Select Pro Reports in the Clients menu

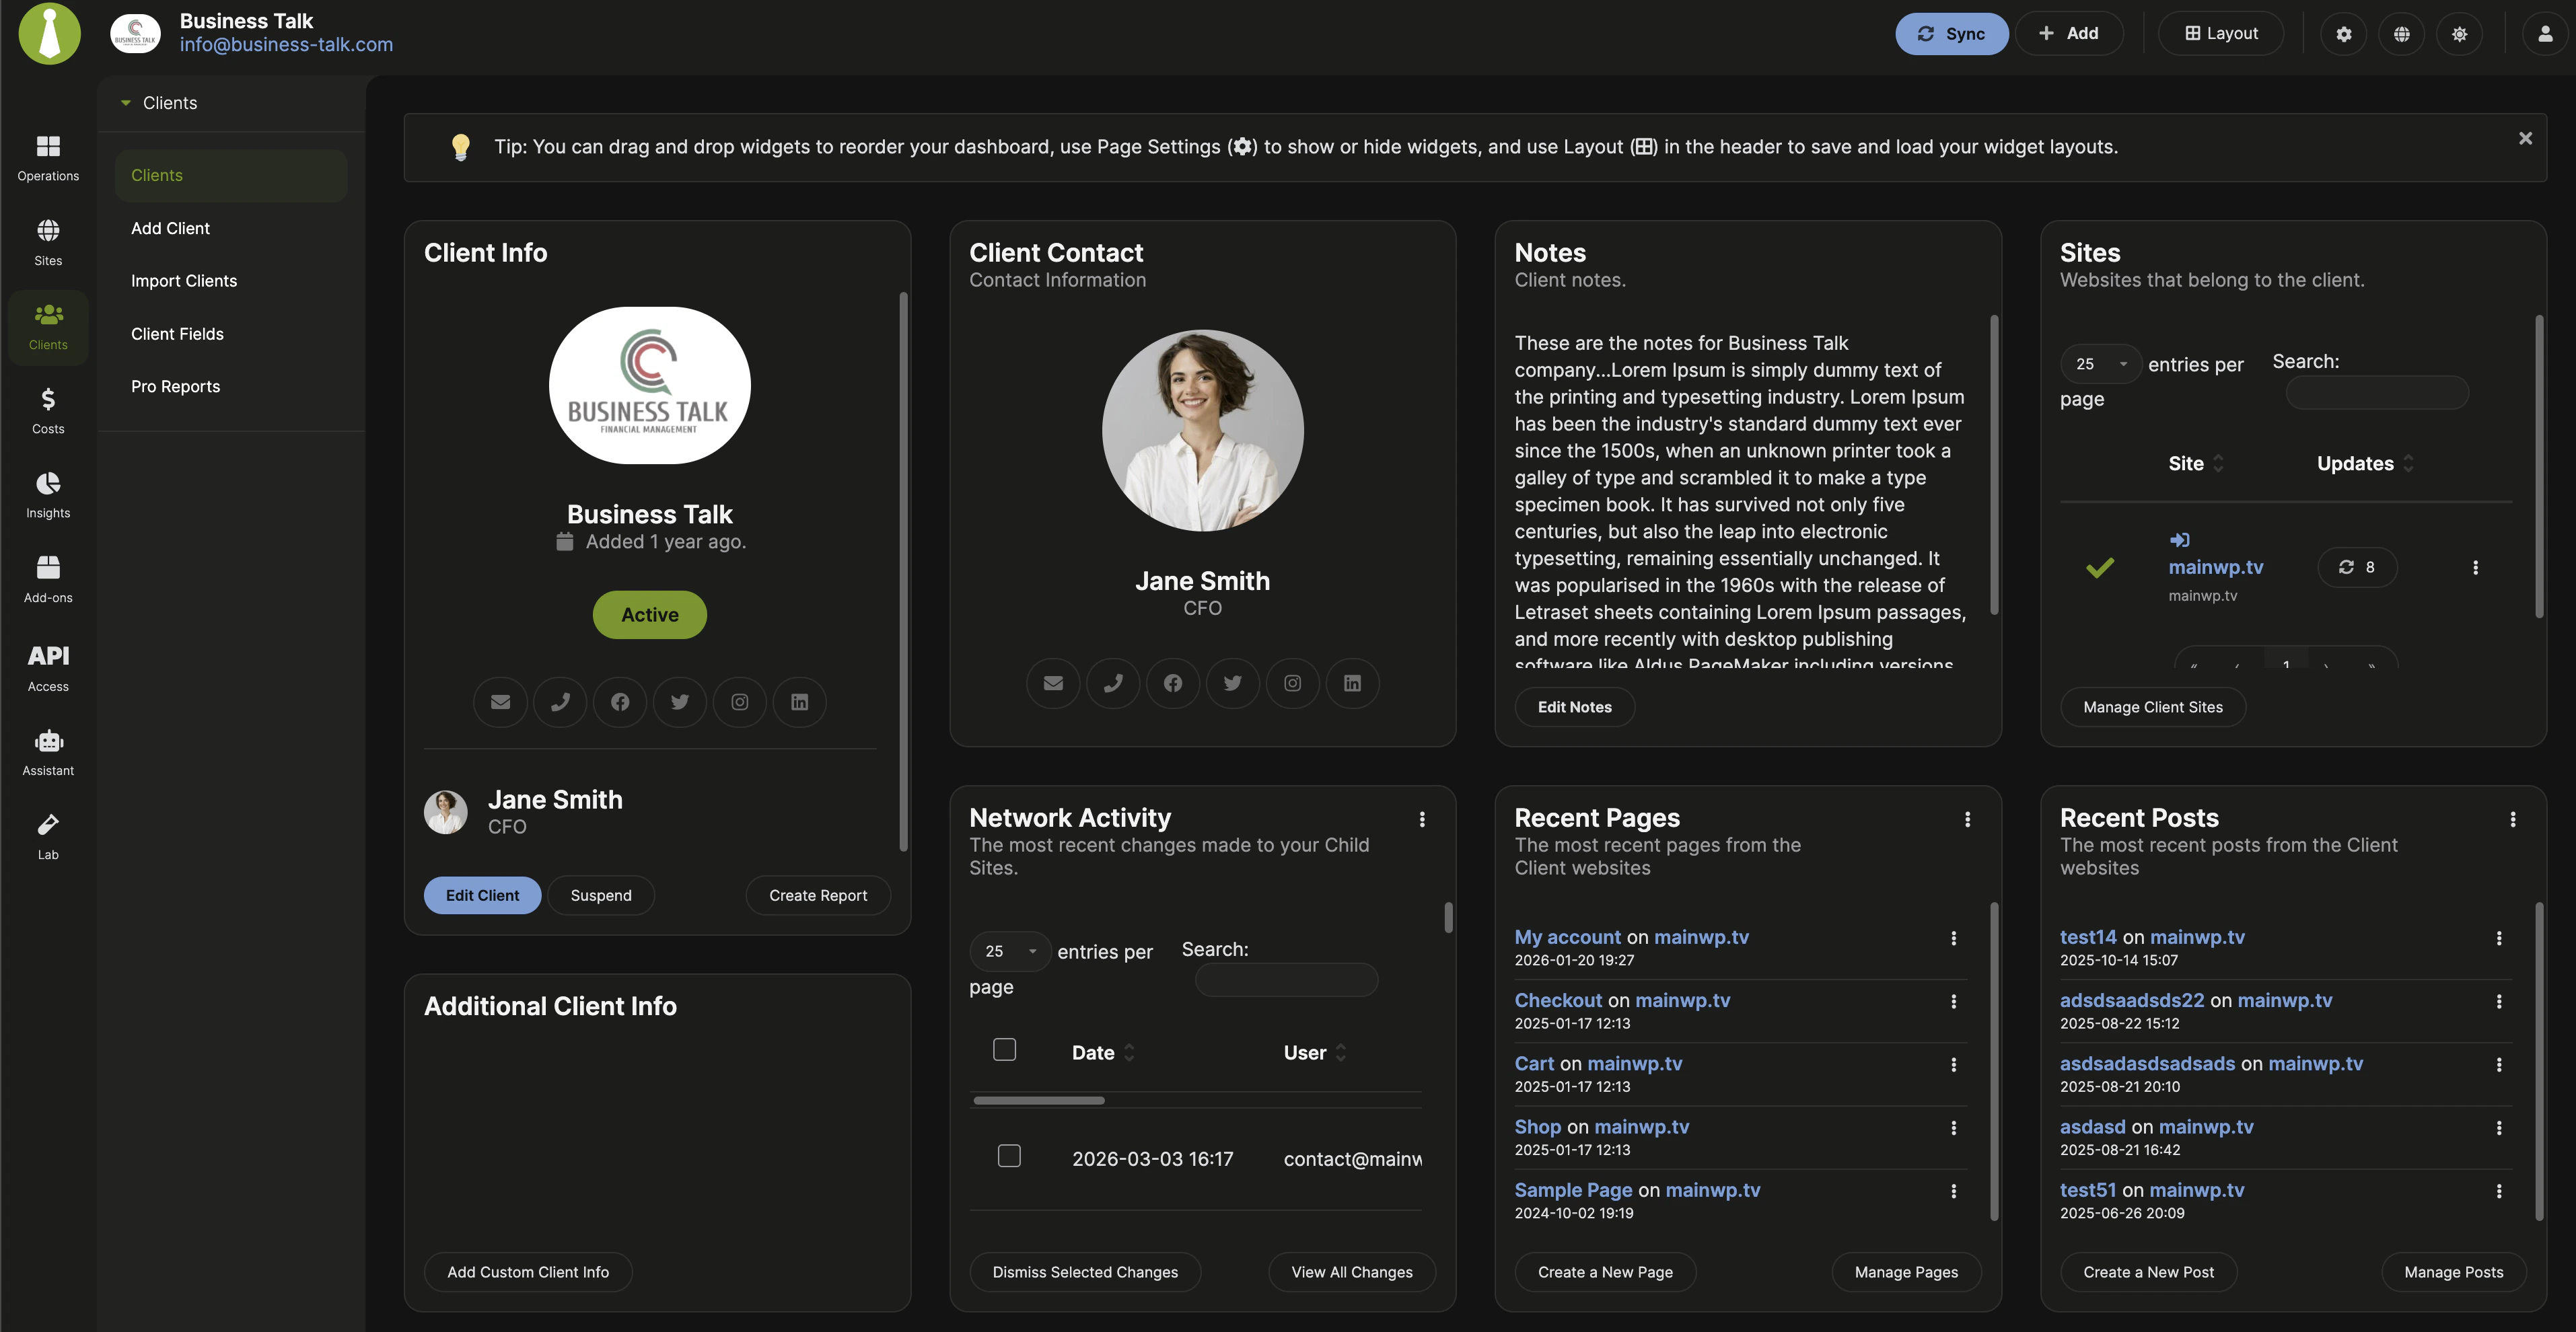pos(175,386)
